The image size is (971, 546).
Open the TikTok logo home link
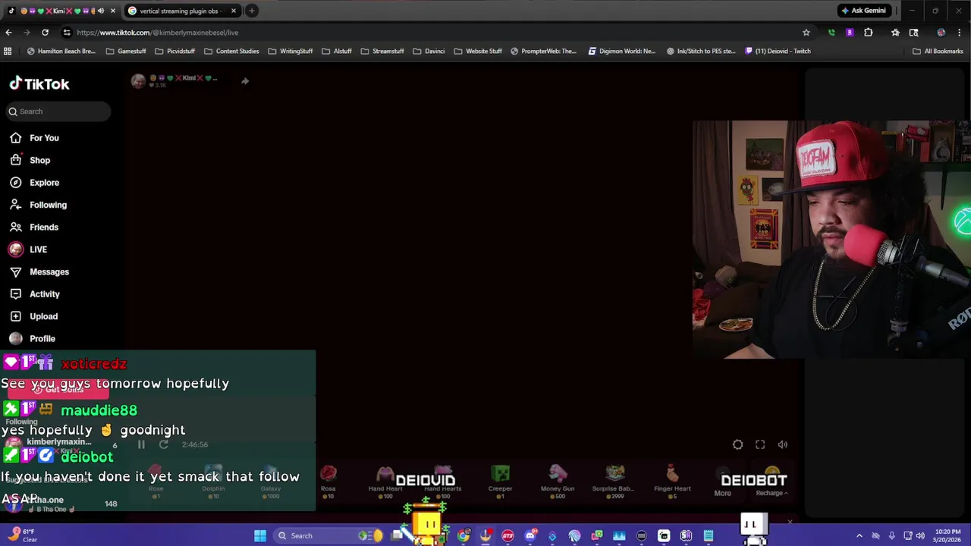(x=39, y=83)
